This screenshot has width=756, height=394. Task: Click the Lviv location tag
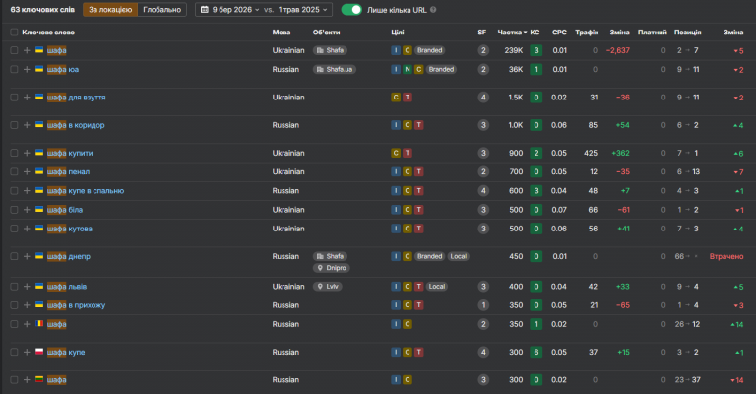(328, 287)
